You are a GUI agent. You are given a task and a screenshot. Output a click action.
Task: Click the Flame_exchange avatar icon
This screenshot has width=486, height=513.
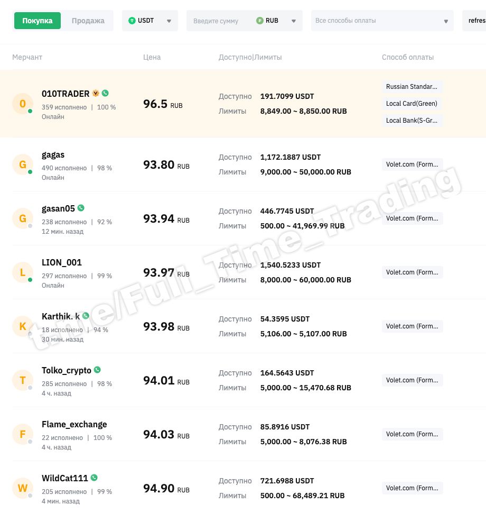23,434
